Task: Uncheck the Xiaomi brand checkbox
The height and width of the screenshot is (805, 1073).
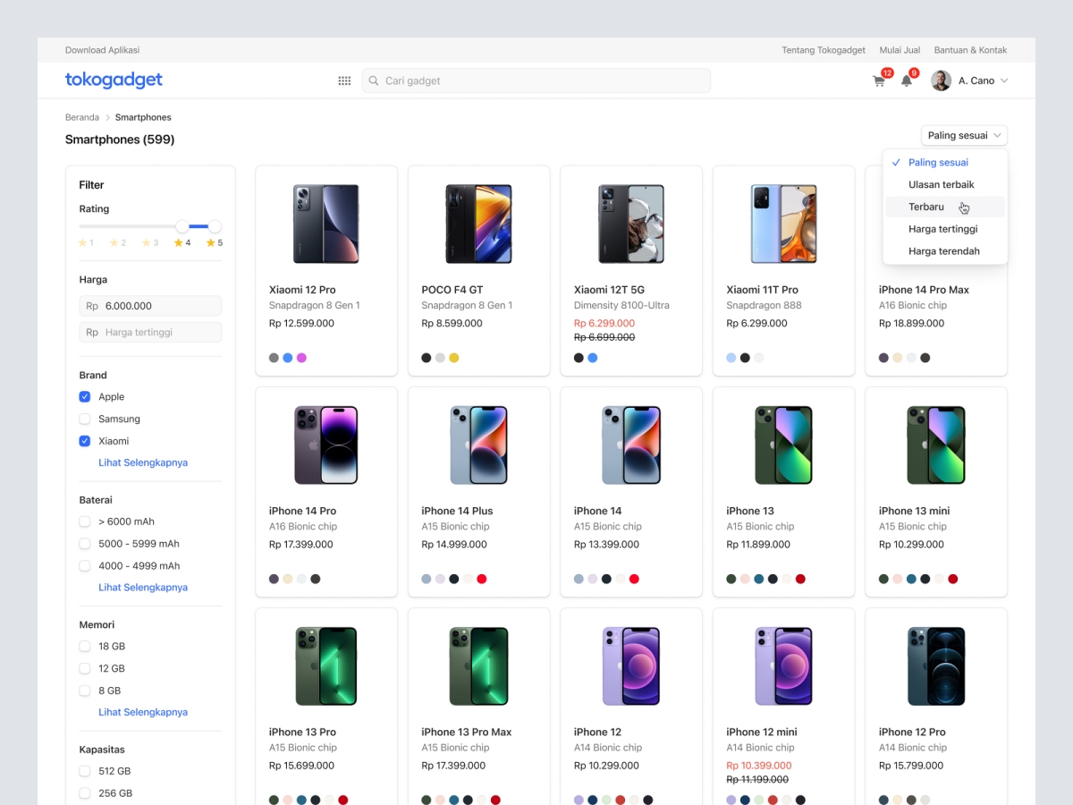Action: [85, 441]
